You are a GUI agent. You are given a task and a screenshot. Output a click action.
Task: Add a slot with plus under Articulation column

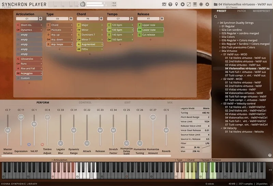point(29,83)
